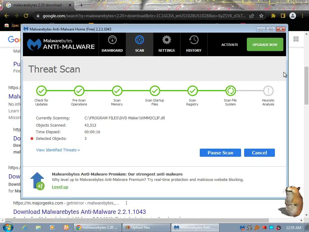
Task: Click the Malwarebytes system tray icon
Action: click(x=242, y=228)
